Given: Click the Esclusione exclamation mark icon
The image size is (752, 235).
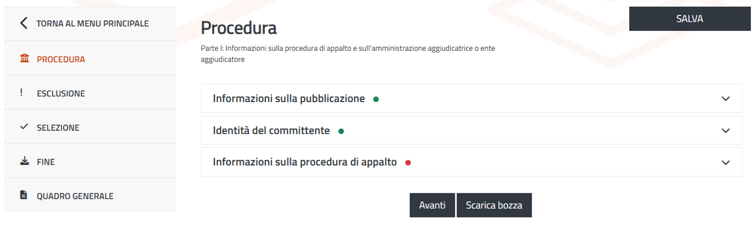Looking at the screenshot, I should [22, 93].
